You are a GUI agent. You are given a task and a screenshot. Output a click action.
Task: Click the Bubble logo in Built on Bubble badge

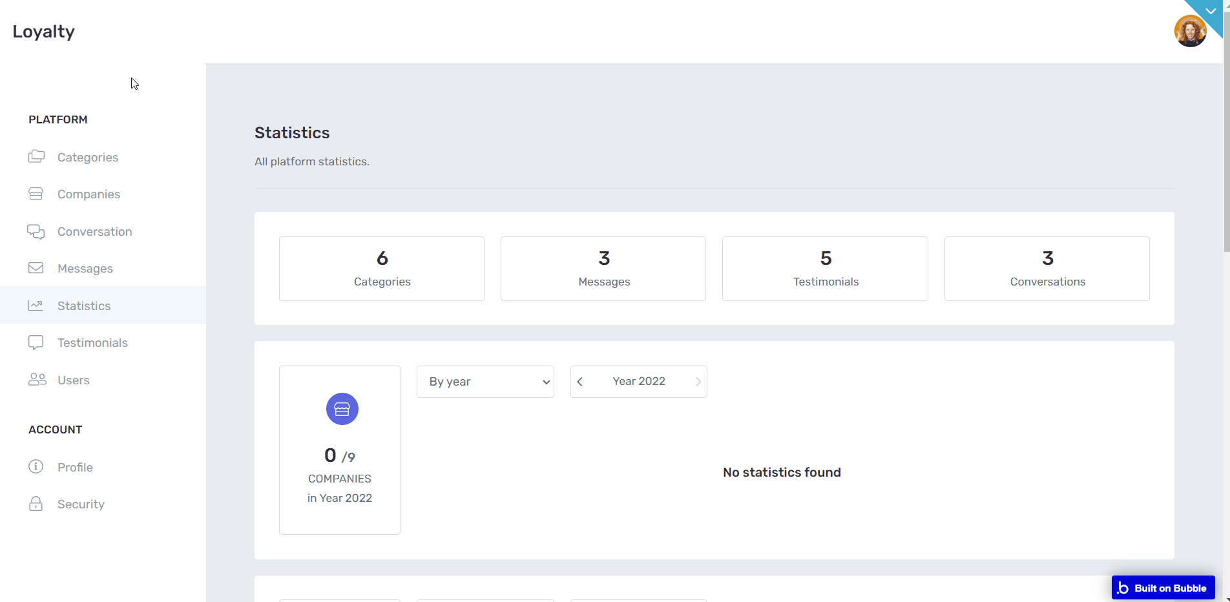1123,588
